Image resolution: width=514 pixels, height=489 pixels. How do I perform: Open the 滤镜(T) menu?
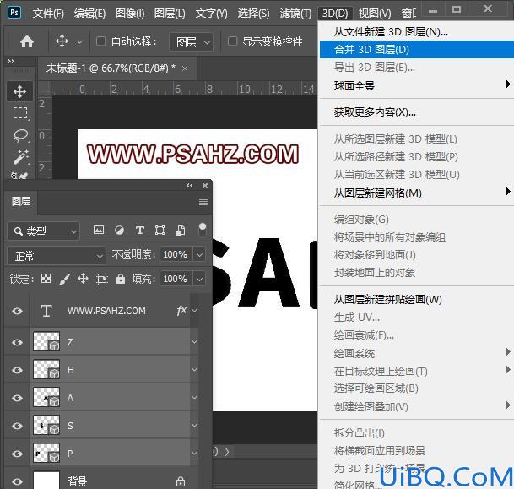pos(296,14)
